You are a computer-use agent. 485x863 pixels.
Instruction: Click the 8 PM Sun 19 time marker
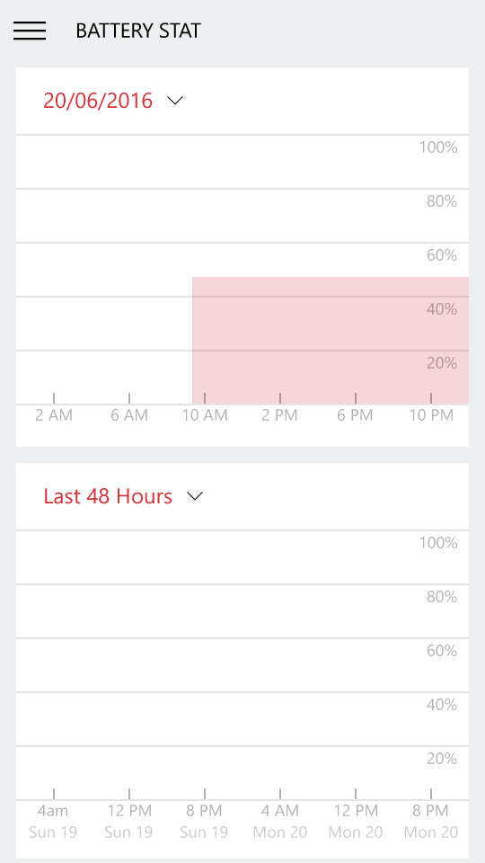204,821
